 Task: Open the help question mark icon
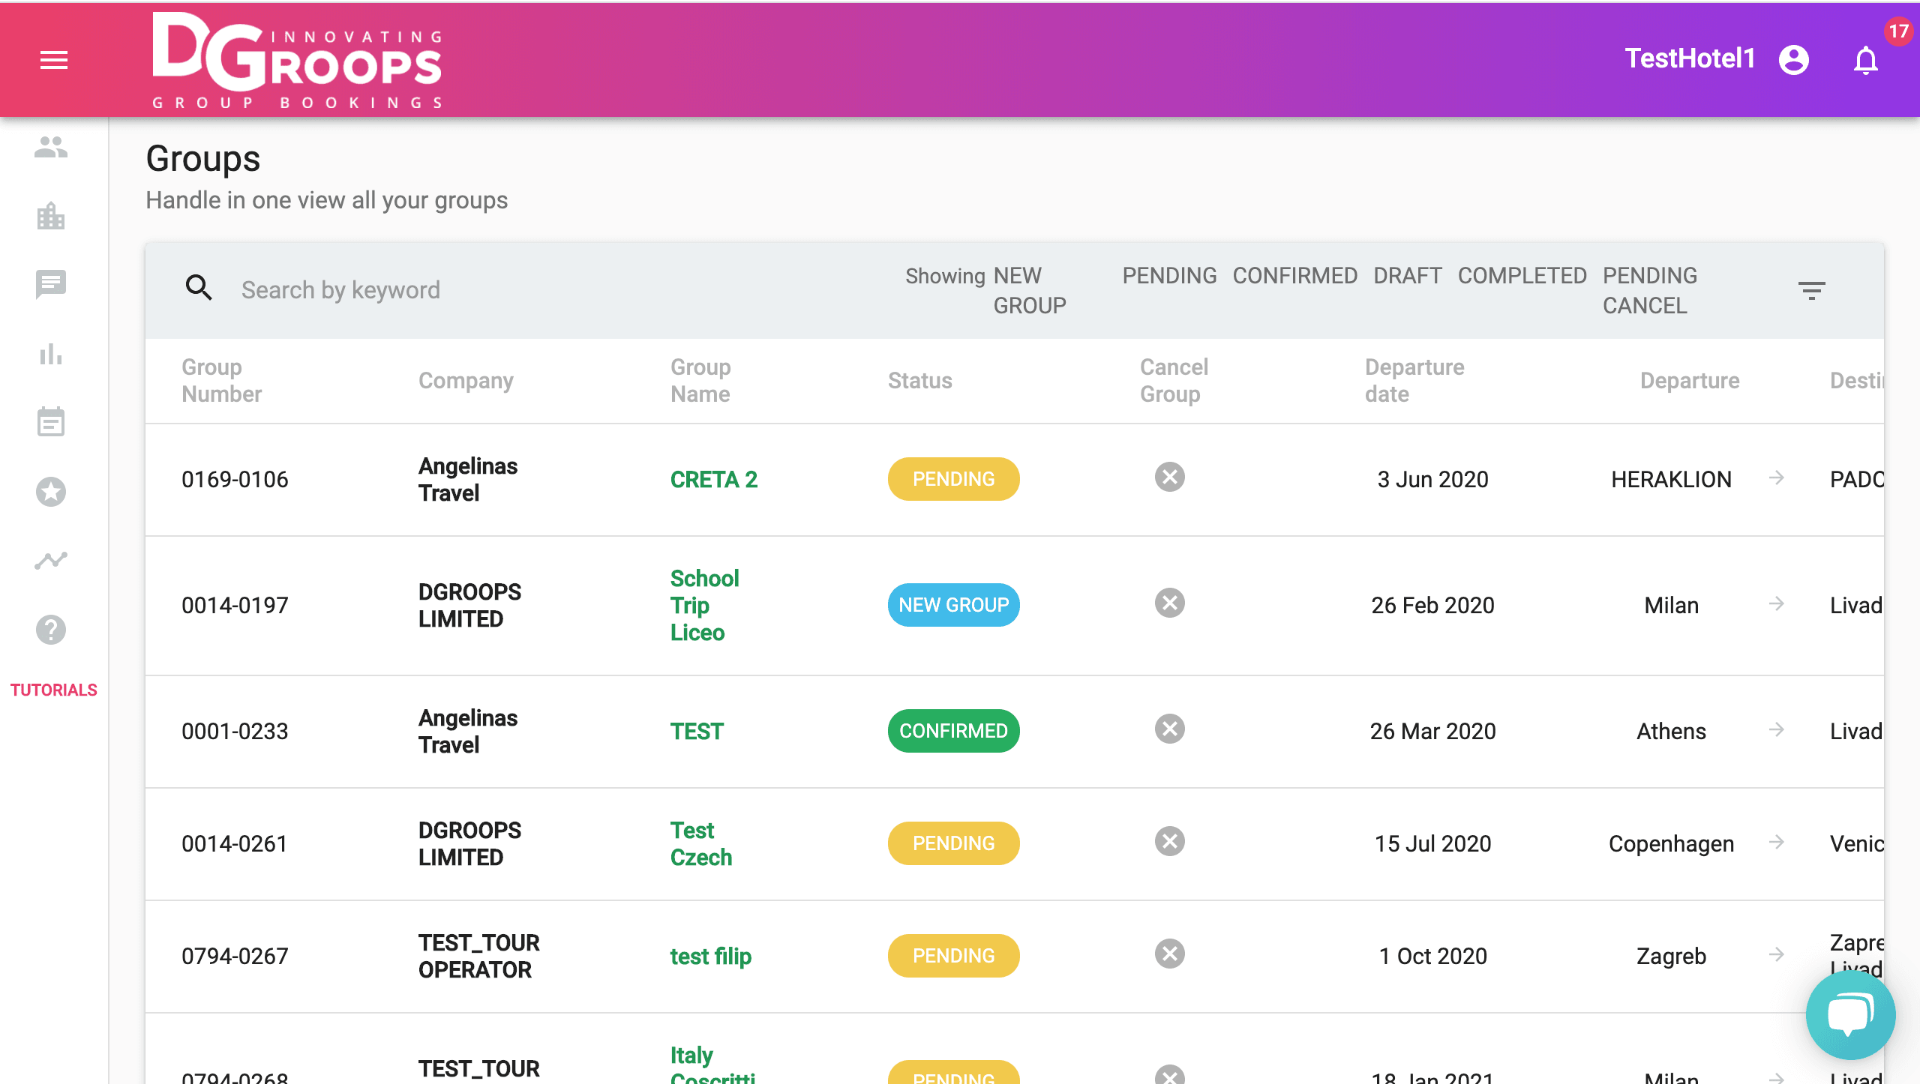pos(50,630)
